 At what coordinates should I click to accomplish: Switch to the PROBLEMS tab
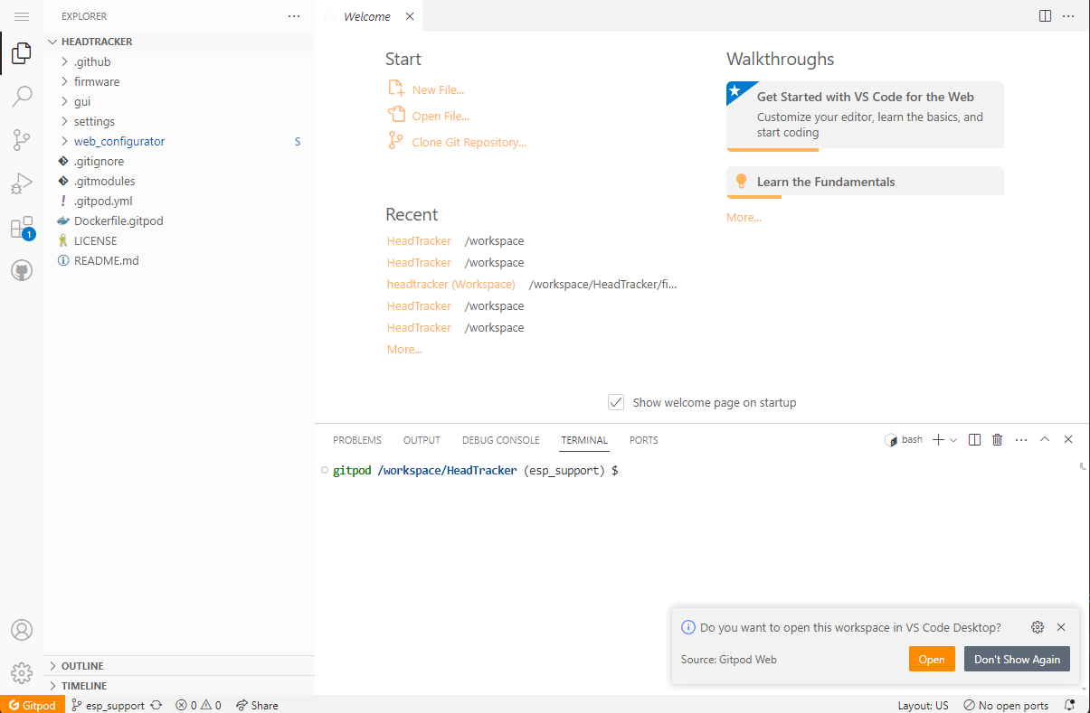pos(357,440)
